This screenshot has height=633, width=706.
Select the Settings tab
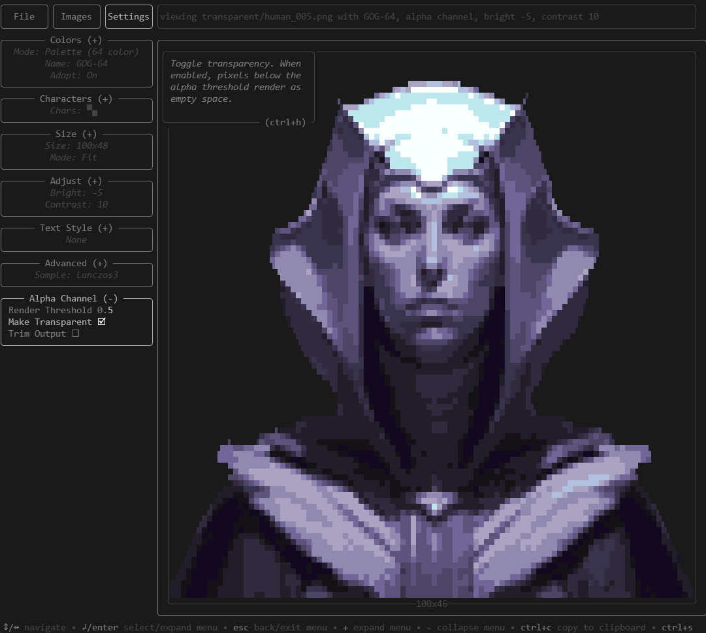[128, 17]
